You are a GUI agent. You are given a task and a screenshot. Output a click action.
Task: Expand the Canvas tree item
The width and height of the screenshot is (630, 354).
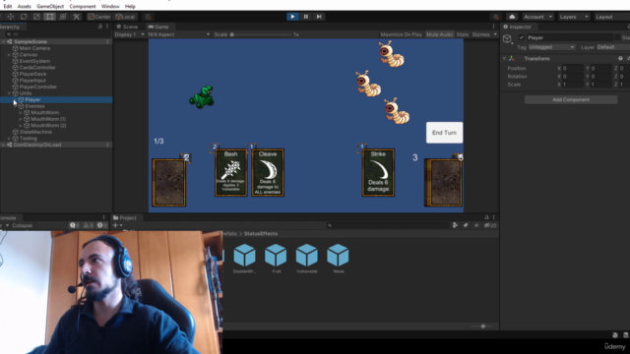pyautogui.click(x=9, y=55)
